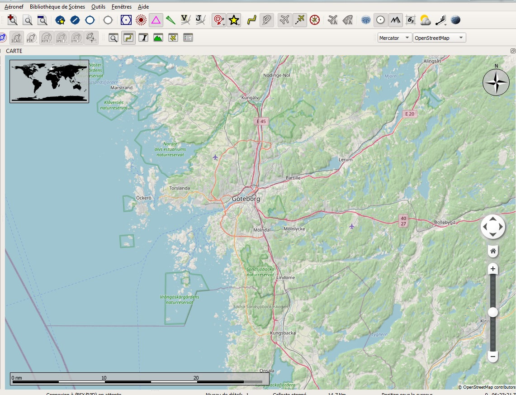Click the compass rose airplane icon
Image resolution: width=516 pixels, height=395 pixels.
click(315, 20)
